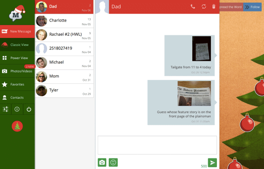The height and width of the screenshot is (169, 264).
Task: Open the Auburn Plainsman newspaper photo
Action: pyautogui.click(x=194, y=94)
